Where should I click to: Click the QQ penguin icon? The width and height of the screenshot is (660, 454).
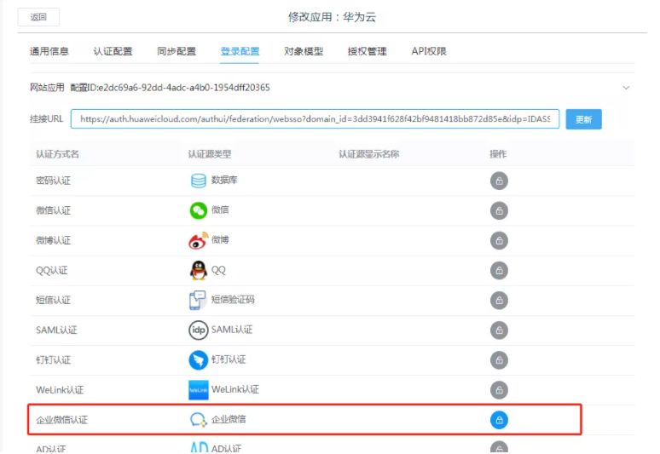click(198, 270)
